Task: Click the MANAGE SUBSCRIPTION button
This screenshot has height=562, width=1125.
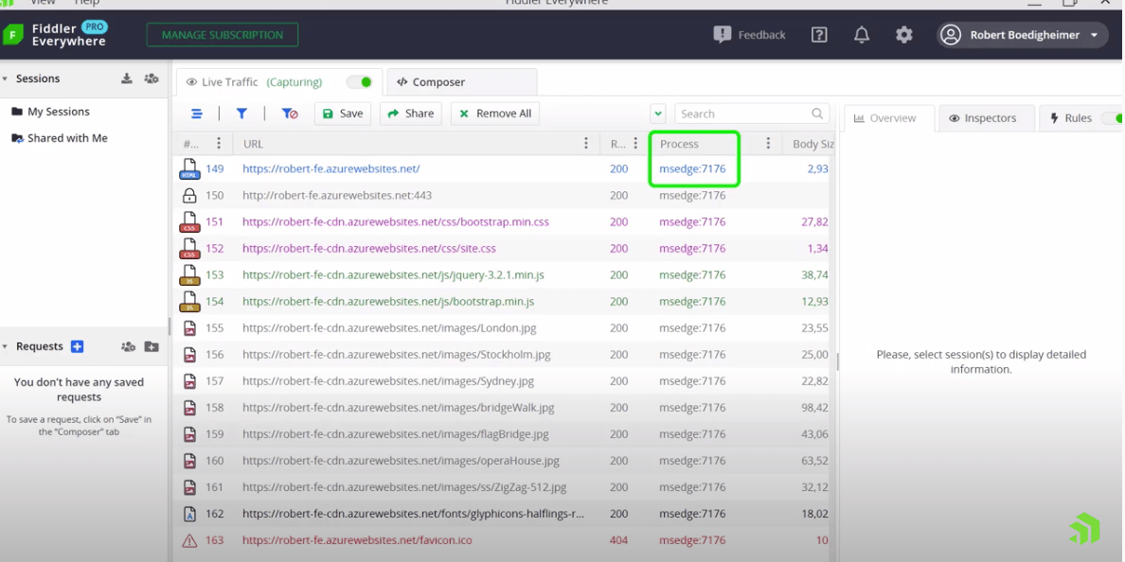Action: [x=223, y=35]
